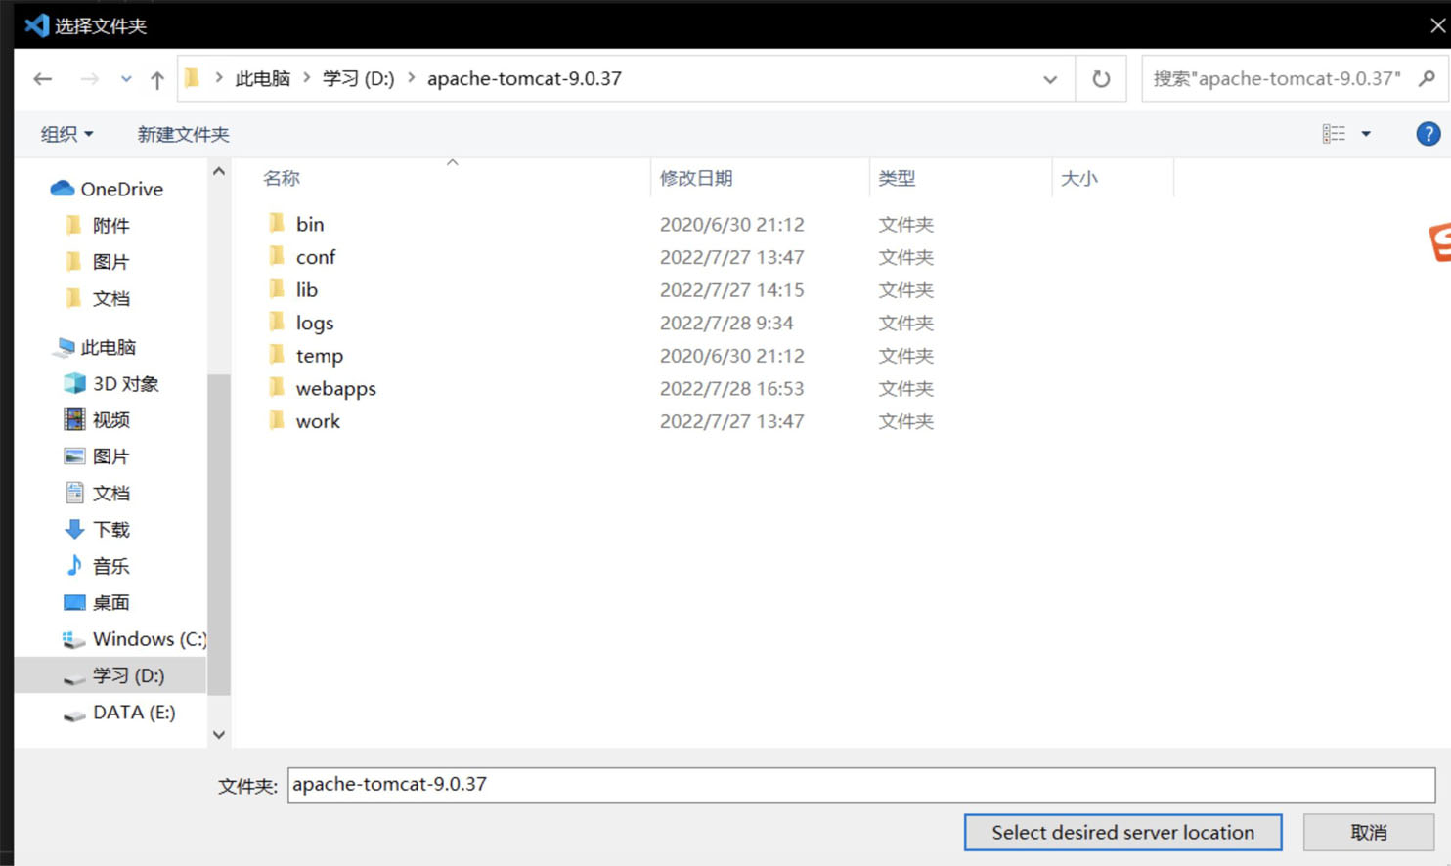Image resolution: width=1451 pixels, height=866 pixels.
Task: Click 新建文件夹 to create folder
Action: pos(183,134)
